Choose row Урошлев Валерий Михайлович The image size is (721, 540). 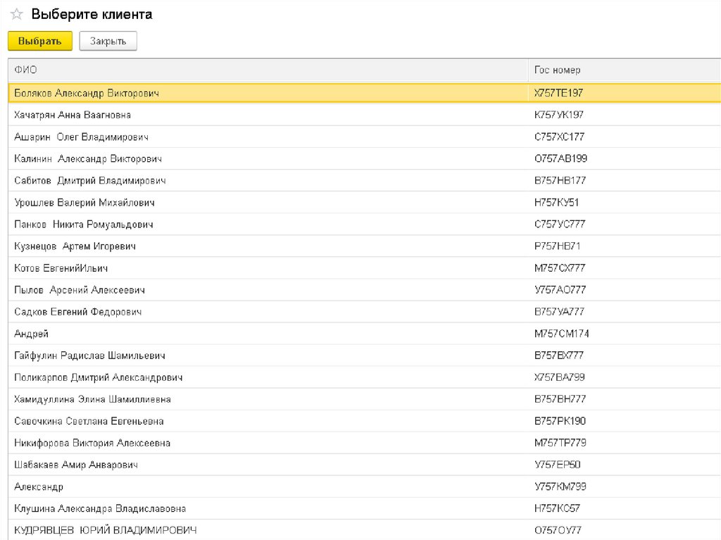point(84,203)
